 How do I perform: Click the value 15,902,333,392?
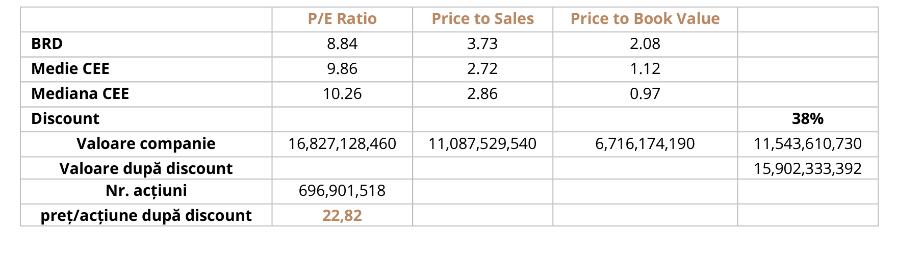808,168
